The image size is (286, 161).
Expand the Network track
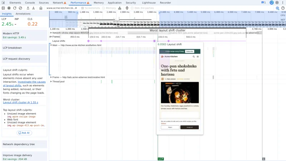click(x=51, y=33)
